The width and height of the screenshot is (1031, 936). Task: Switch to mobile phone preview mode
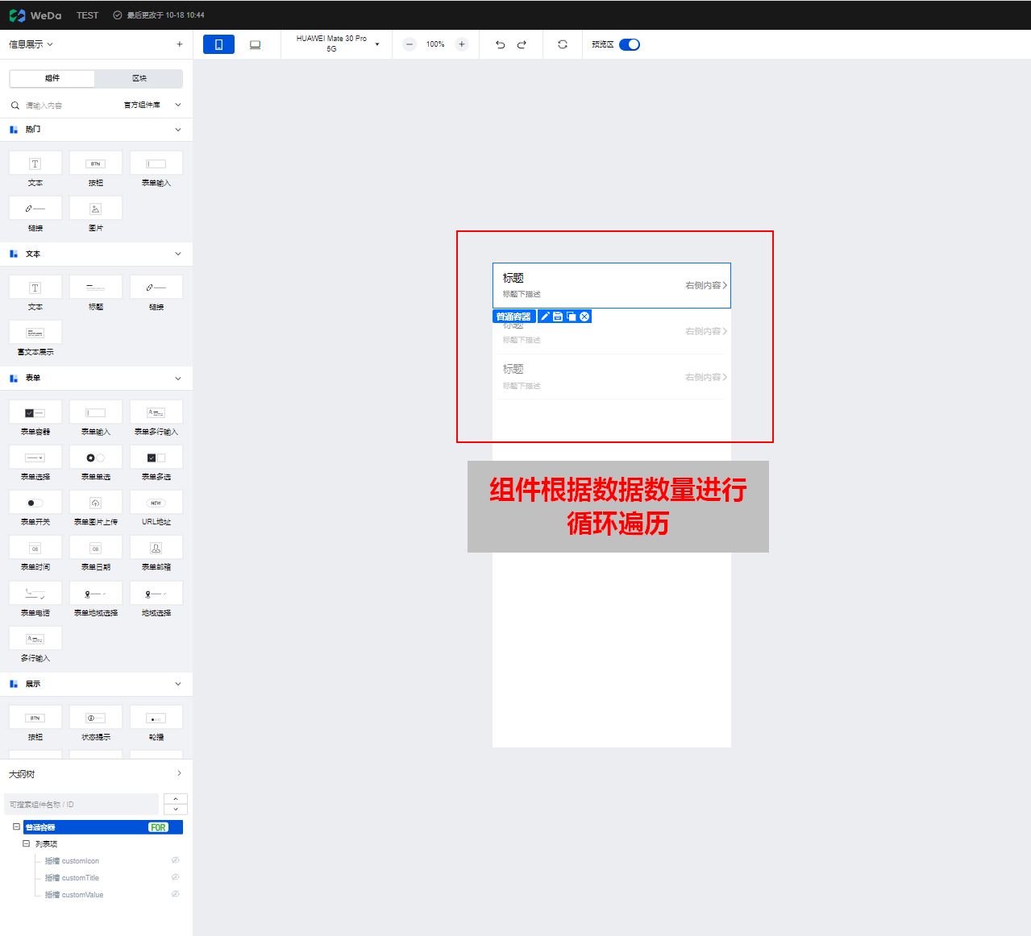tap(218, 44)
